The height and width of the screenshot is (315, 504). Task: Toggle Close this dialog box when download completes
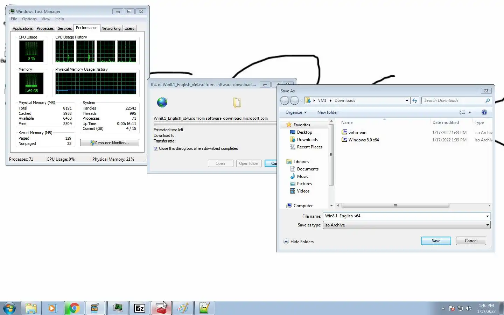(156, 148)
